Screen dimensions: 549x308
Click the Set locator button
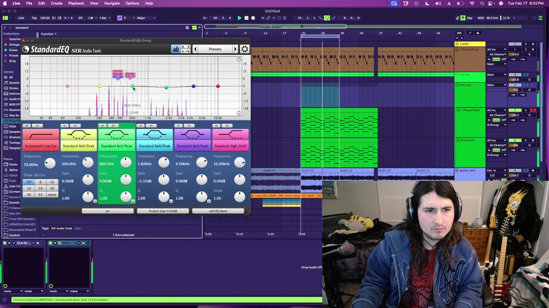pyautogui.click(x=459, y=33)
